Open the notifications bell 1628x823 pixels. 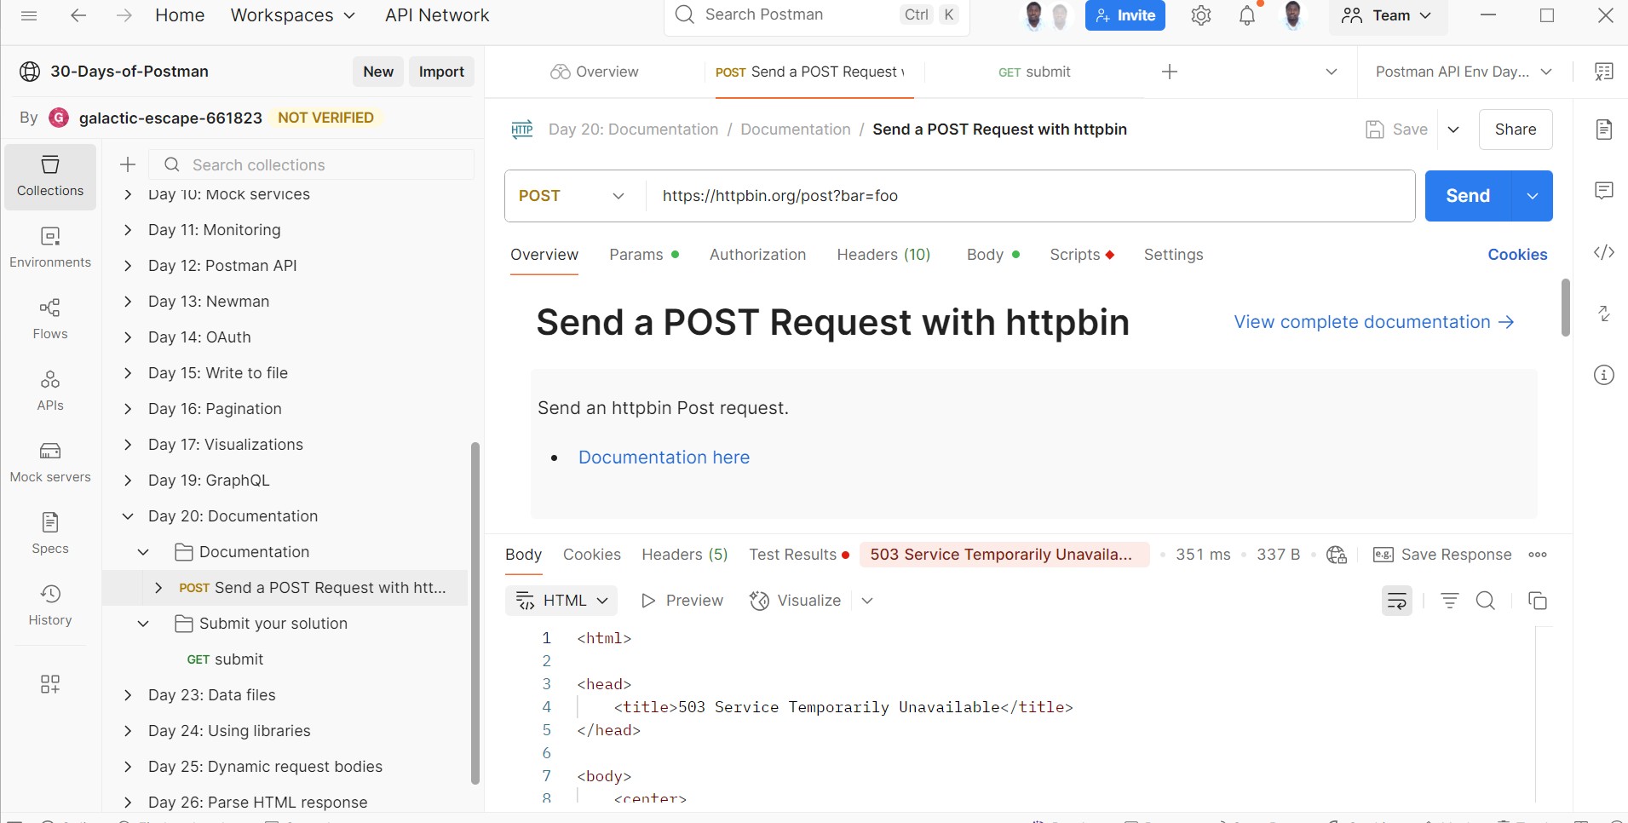[1247, 15]
